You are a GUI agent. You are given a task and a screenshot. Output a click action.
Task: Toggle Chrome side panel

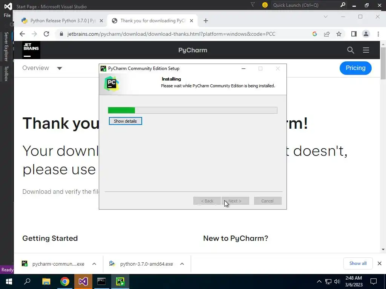pos(354,34)
